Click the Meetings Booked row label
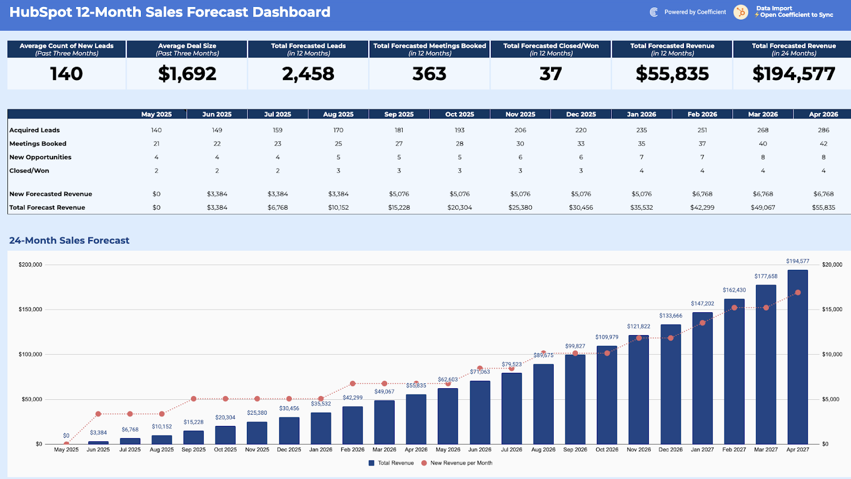This screenshot has width=851, height=479. tap(38, 143)
